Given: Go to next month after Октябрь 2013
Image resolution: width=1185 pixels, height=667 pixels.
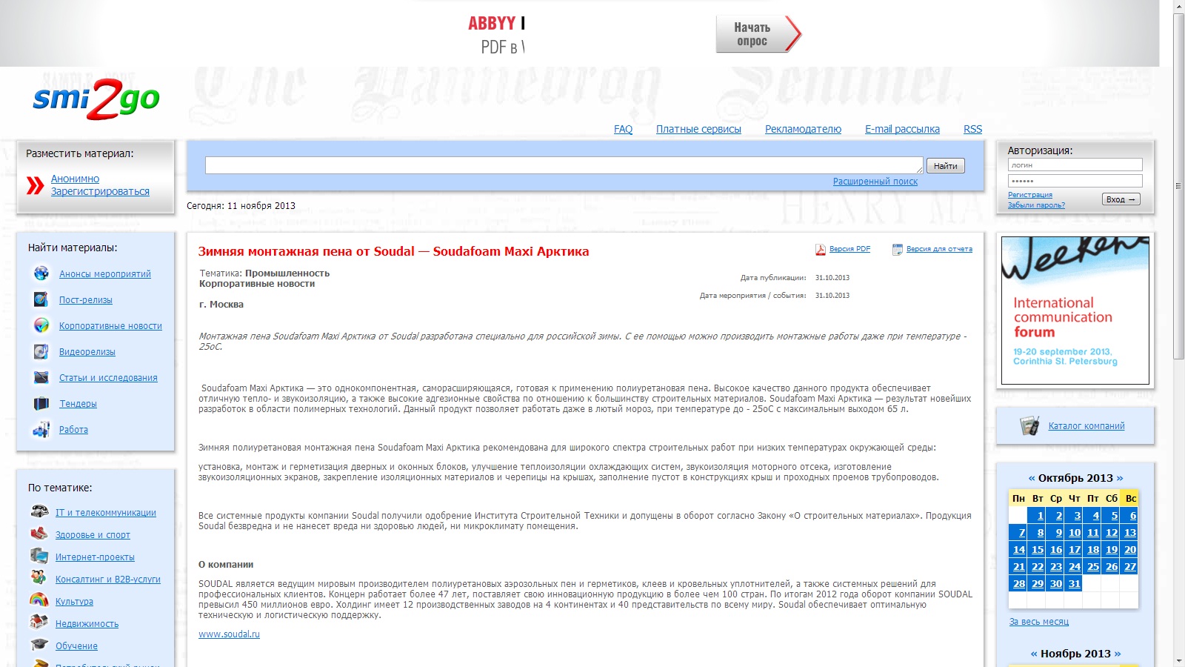Looking at the screenshot, I should tap(1120, 478).
